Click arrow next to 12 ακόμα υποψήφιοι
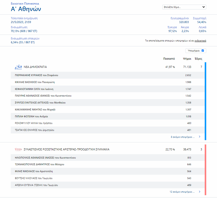 coord(200,192)
